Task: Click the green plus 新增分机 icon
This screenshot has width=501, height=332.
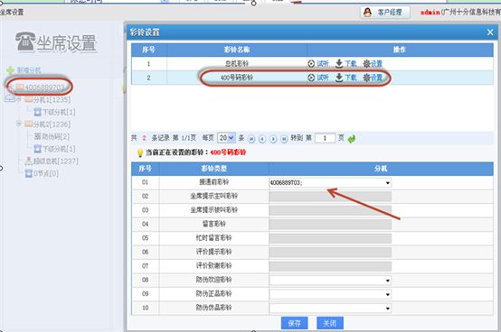Action: [11, 70]
